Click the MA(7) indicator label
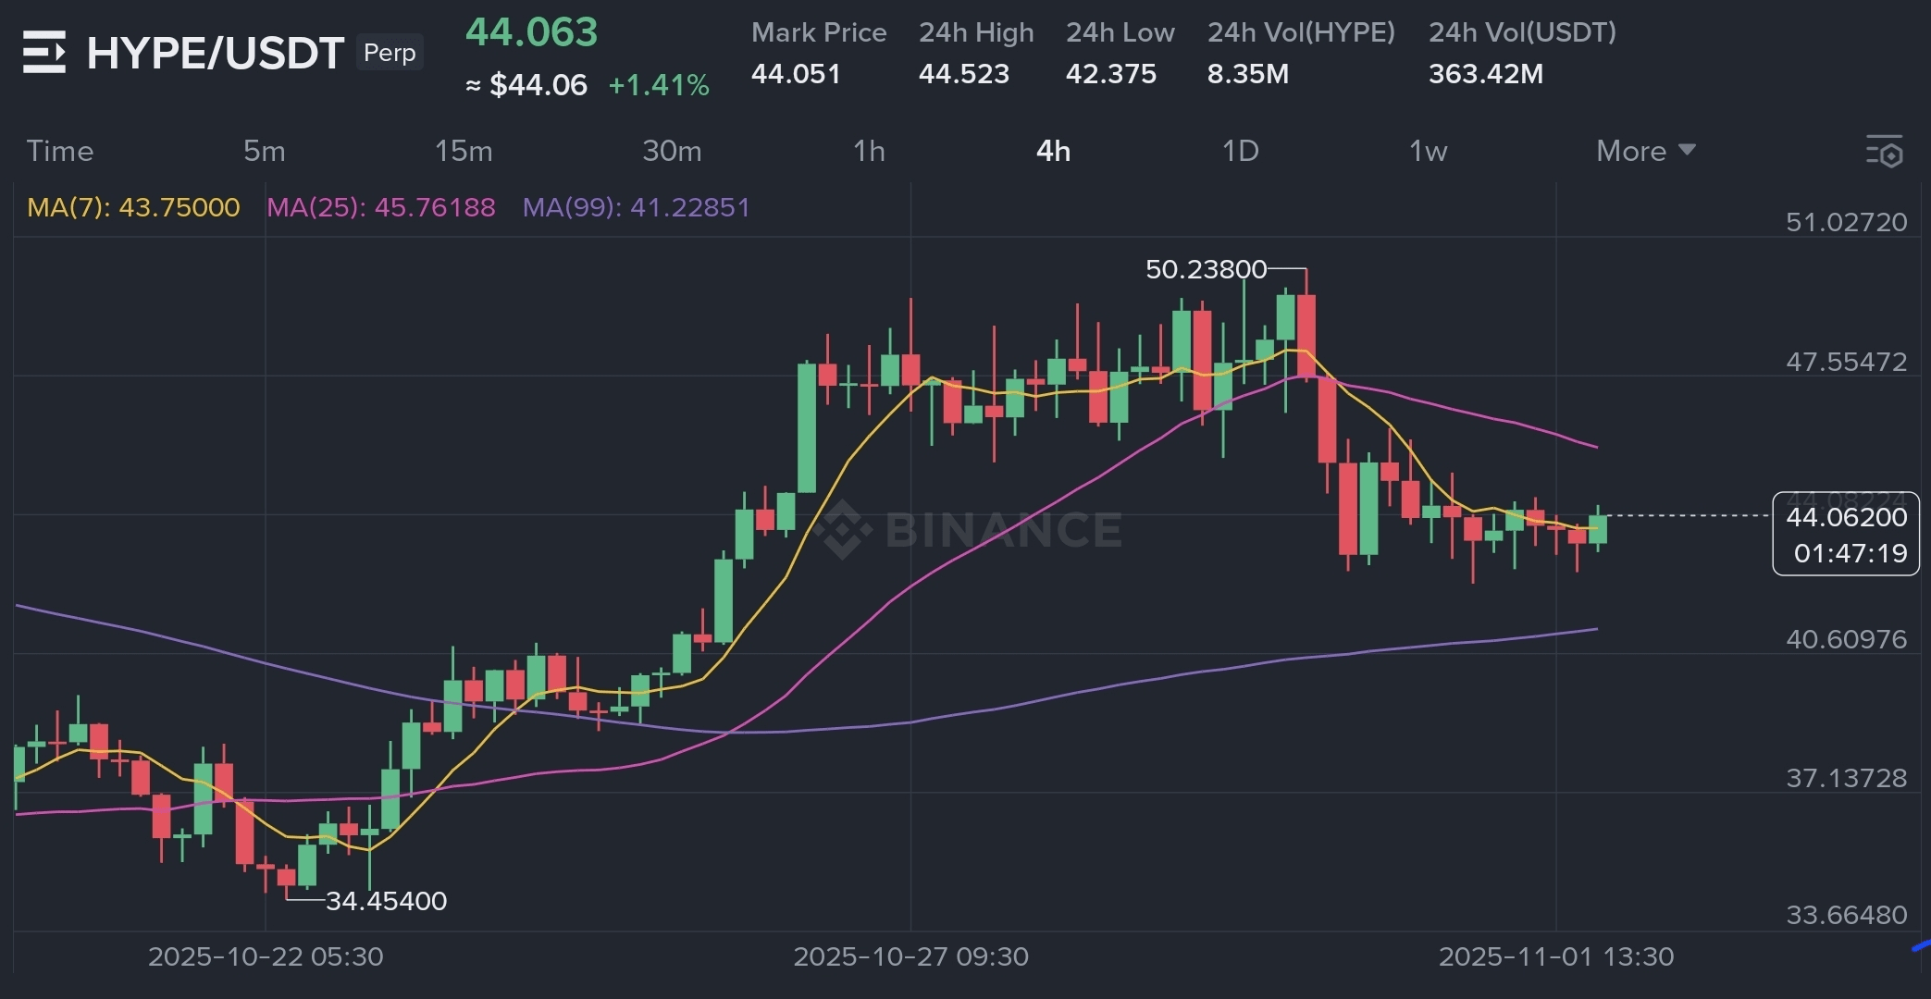 [133, 207]
